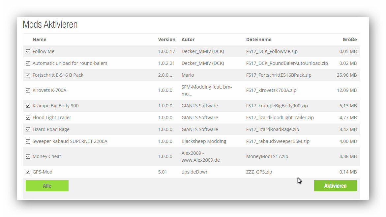Select the FS17_DCK_FollowMe.zip filename

(x=272, y=51)
